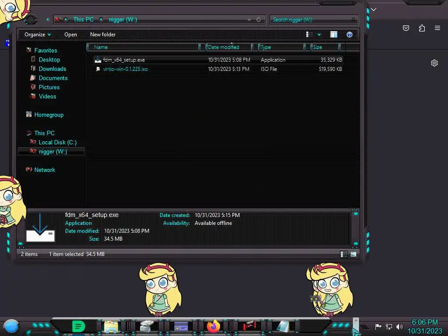Screen dimensions: 448x336
Task: Go to Documents in Favorites
Action: click(x=53, y=78)
